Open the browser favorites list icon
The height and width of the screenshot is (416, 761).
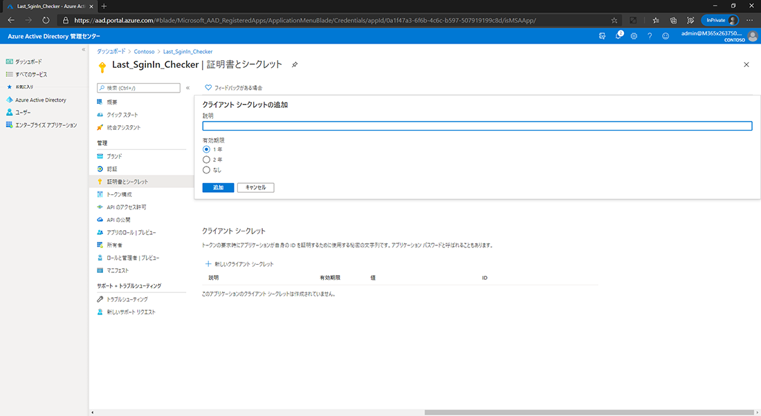point(656,20)
